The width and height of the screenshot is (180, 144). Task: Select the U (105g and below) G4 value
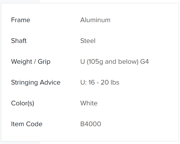coord(115,62)
